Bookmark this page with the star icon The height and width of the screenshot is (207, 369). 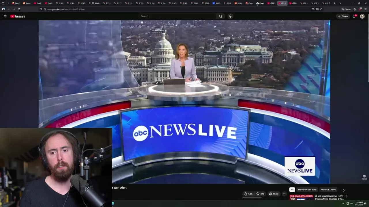(x=321, y=9)
